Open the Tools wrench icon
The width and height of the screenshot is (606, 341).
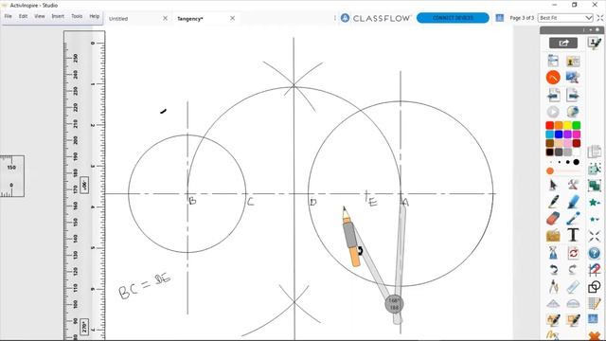point(573,185)
